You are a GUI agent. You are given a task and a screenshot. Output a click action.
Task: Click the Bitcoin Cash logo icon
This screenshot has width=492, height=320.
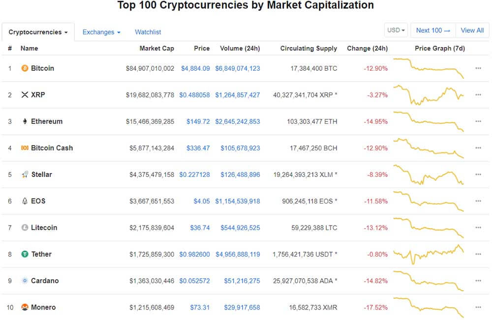(x=25, y=147)
